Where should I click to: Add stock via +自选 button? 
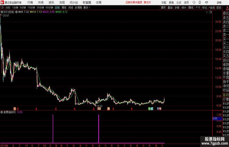click(212, 8)
